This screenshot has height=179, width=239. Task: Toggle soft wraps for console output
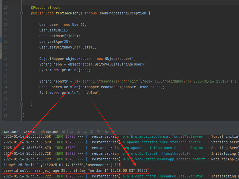point(113,131)
